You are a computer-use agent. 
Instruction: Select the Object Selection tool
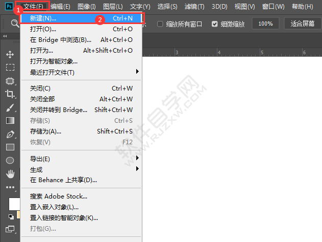[x=10, y=81]
